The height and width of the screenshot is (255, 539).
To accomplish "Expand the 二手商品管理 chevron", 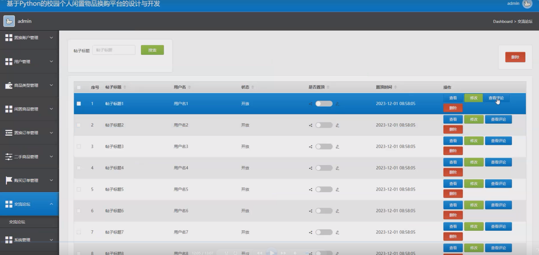I will coord(51,157).
